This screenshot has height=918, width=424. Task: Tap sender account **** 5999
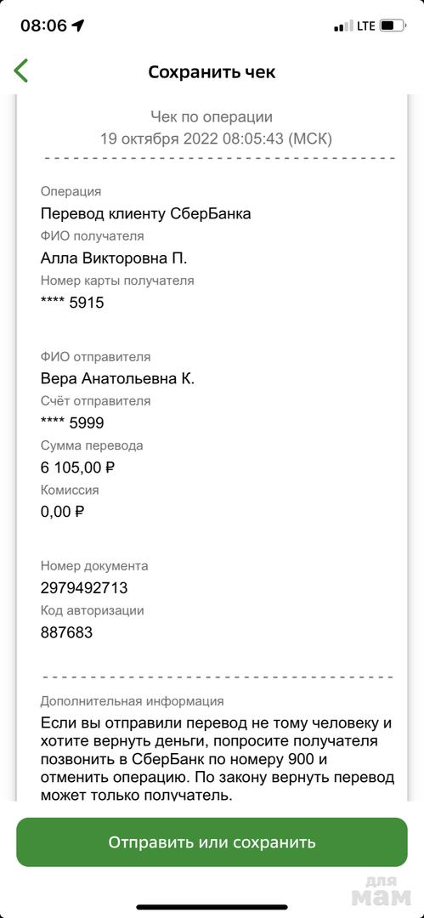coord(72,422)
